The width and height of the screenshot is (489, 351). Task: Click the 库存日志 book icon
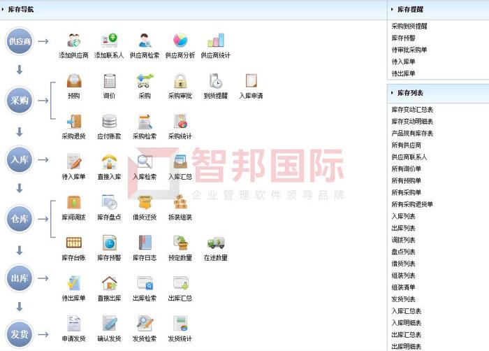(x=145, y=243)
